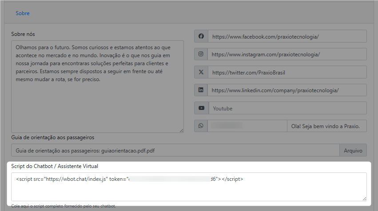378x211 pixels.
Task: Click the 'Cole aqui o script completo' hint
Action: pyautogui.click(x=64, y=206)
